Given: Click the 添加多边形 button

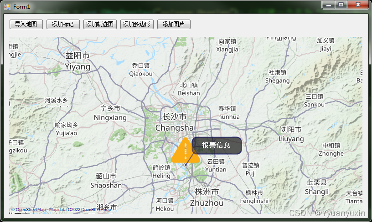Looking at the screenshot, I should coord(137,25).
